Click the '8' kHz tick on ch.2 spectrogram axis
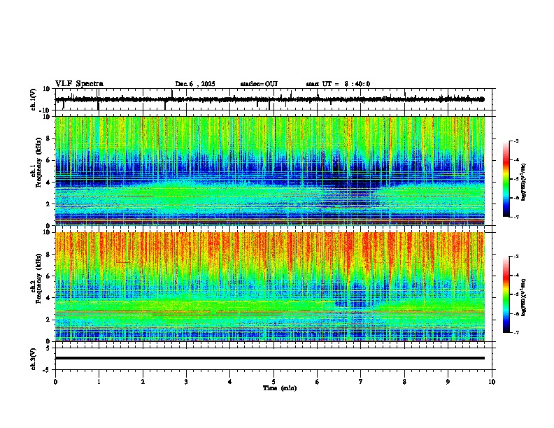Screen dimensions: 554x428 click(49, 254)
